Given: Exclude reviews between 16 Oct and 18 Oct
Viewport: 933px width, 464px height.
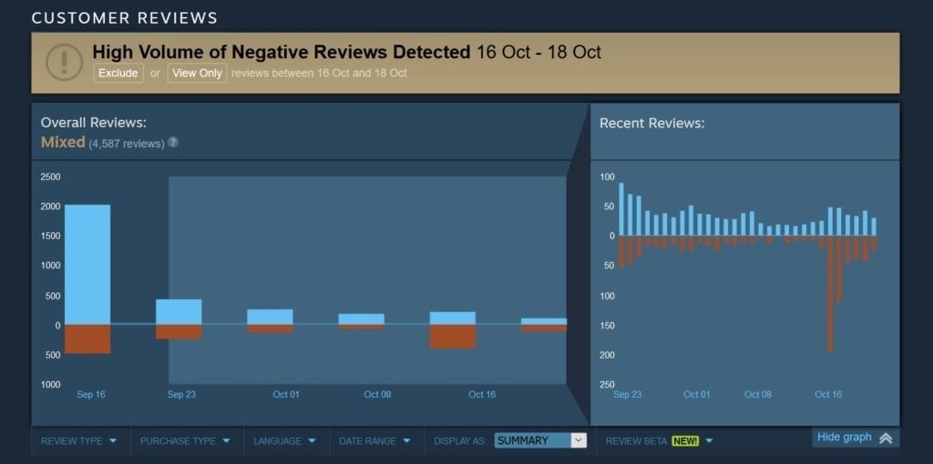Looking at the screenshot, I should pyautogui.click(x=118, y=73).
